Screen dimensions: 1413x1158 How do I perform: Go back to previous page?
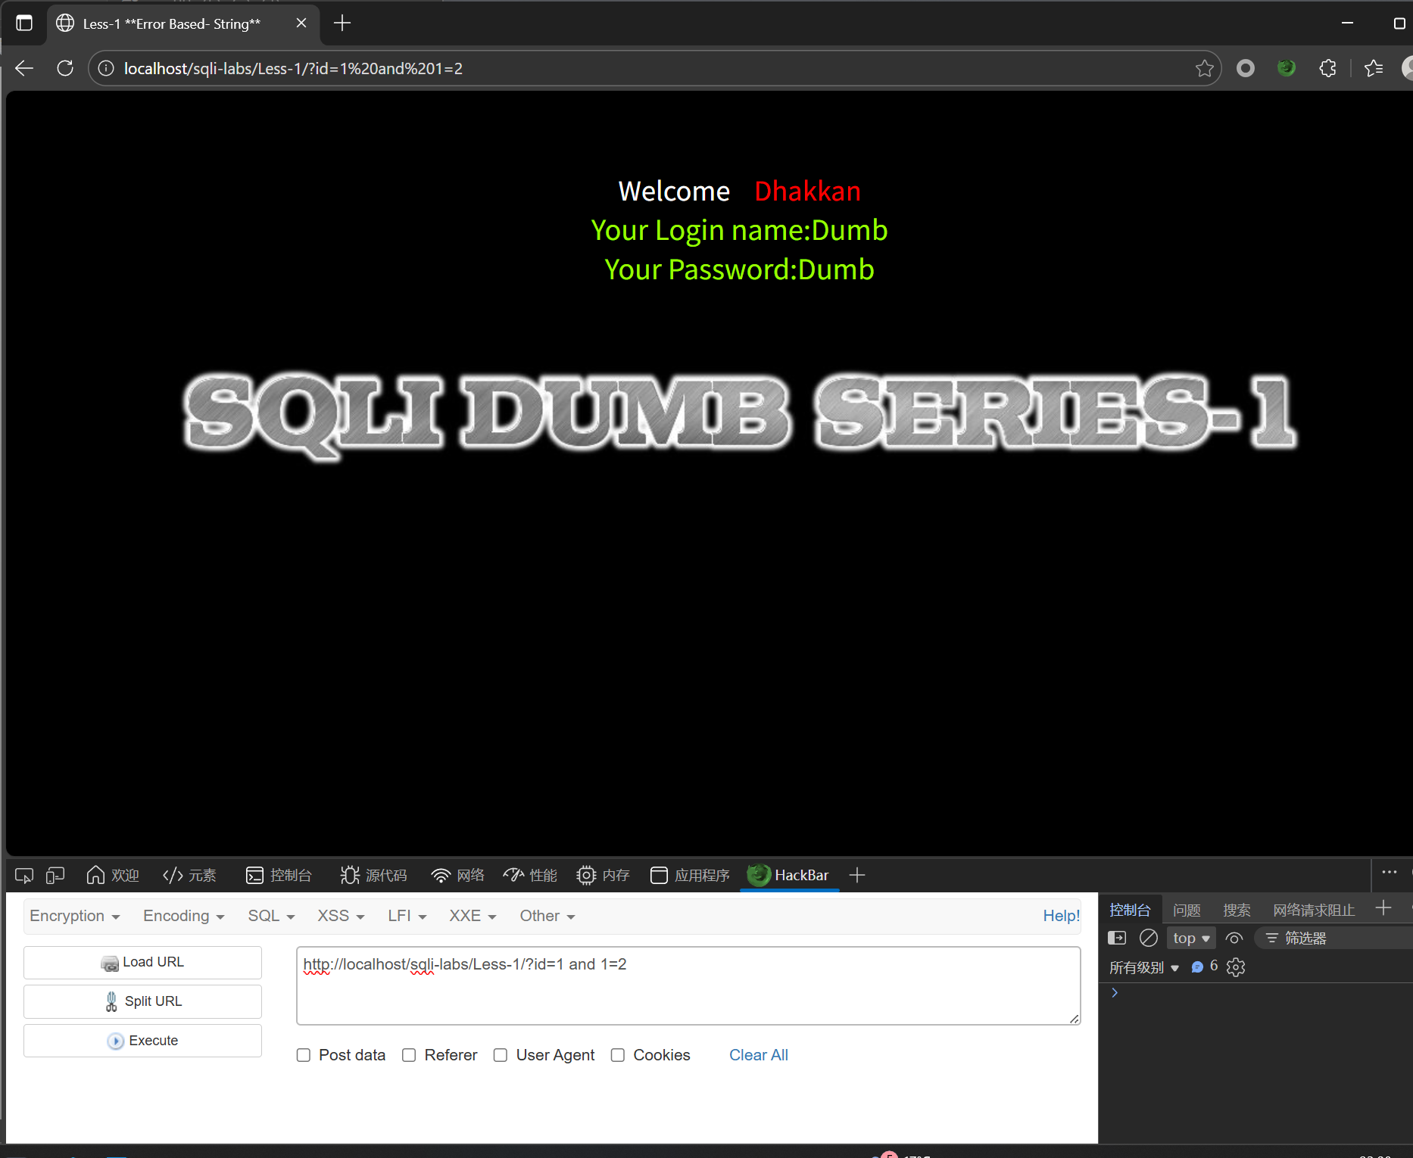24,68
